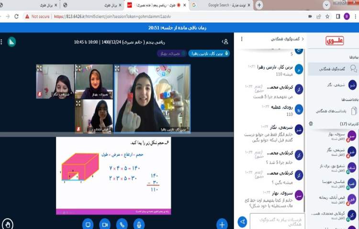The height and width of the screenshot is (229, 359).
Task: Toggle the microphone mute button
Action: pos(139,224)
